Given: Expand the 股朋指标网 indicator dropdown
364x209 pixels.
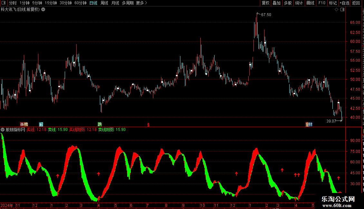Looking at the screenshot, I should pyautogui.click(x=3, y=130).
